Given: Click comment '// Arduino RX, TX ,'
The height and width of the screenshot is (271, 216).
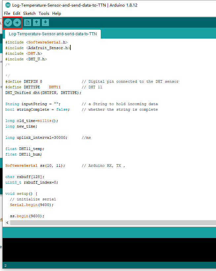Looking at the screenshot, I should pyautogui.click(x=103, y=166).
